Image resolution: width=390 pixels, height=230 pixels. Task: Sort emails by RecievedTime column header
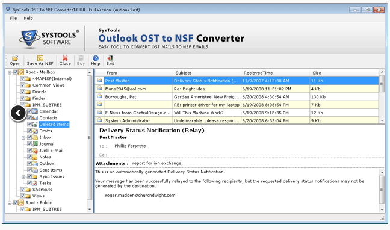click(275, 73)
